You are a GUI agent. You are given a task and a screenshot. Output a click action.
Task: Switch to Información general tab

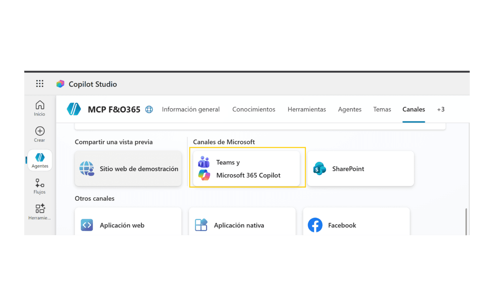click(x=191, y=109)
